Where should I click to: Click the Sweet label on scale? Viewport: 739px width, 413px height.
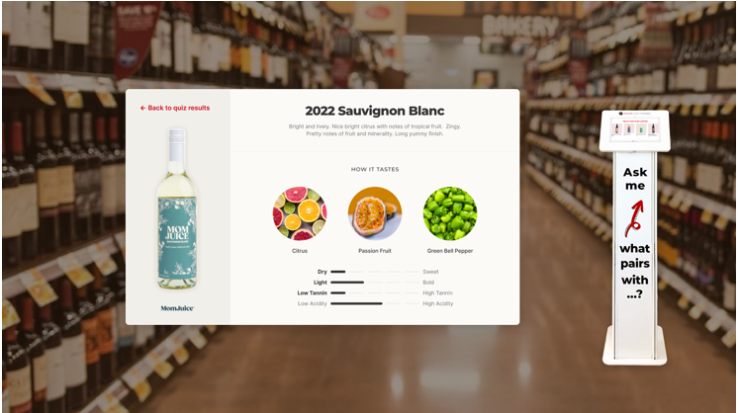tap(430, 272)
